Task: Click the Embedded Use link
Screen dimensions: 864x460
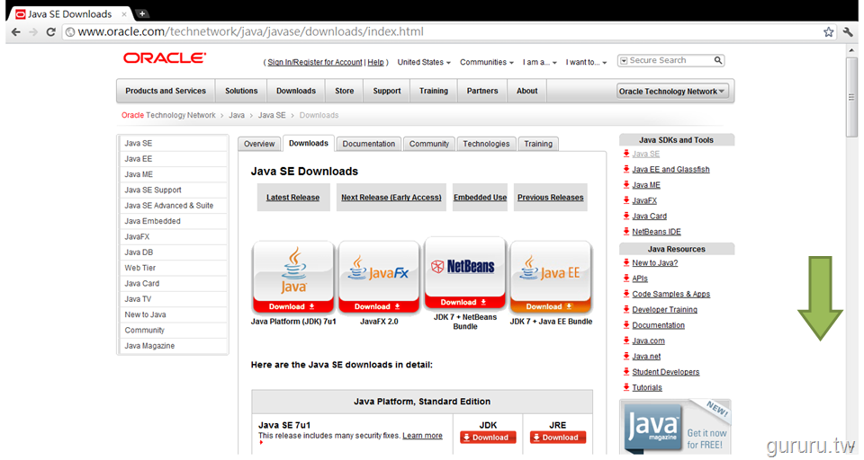Action: pos(480,198)
